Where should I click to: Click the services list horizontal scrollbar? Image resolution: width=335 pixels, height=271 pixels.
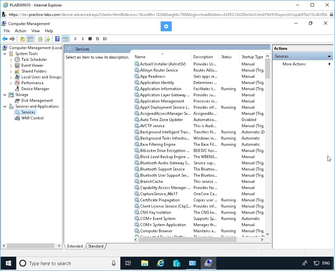coord(187,240)
